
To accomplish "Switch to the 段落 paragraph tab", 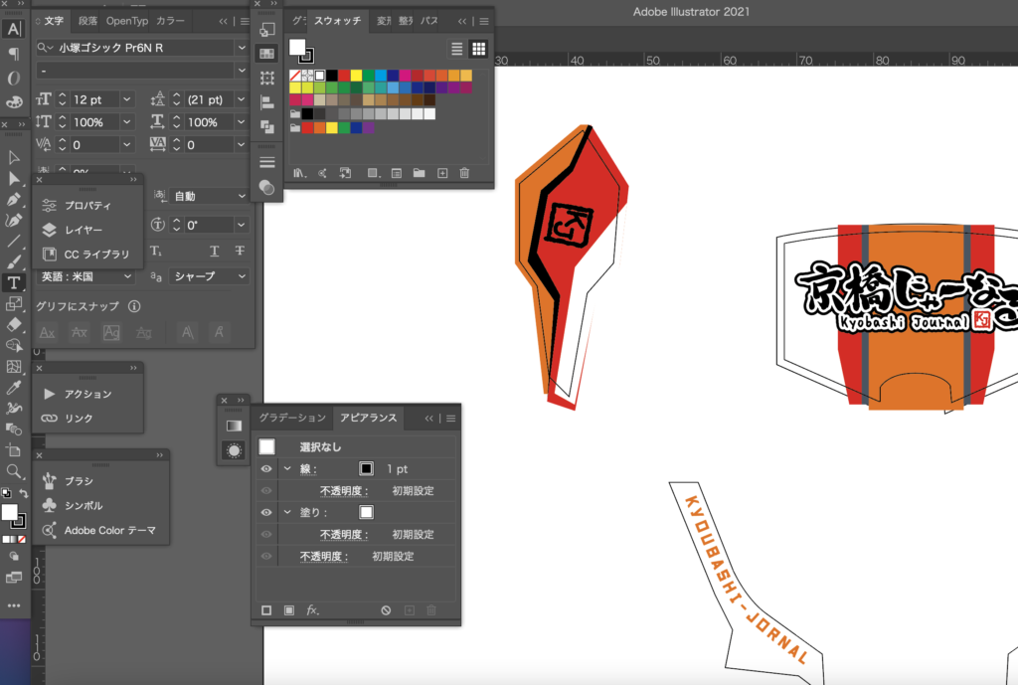I will (x=87, y=20).
